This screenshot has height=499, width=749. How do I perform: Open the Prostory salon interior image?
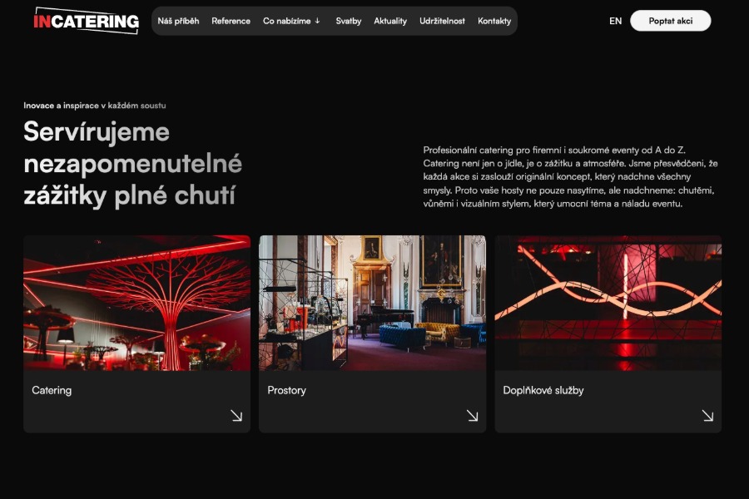tap(372, 303)
